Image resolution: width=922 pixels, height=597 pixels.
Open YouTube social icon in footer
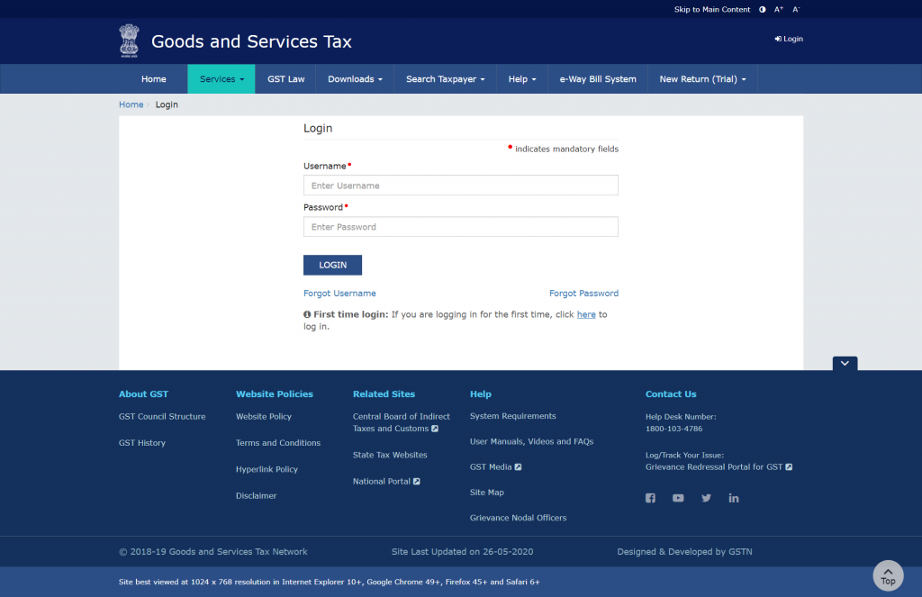[678, 498]
